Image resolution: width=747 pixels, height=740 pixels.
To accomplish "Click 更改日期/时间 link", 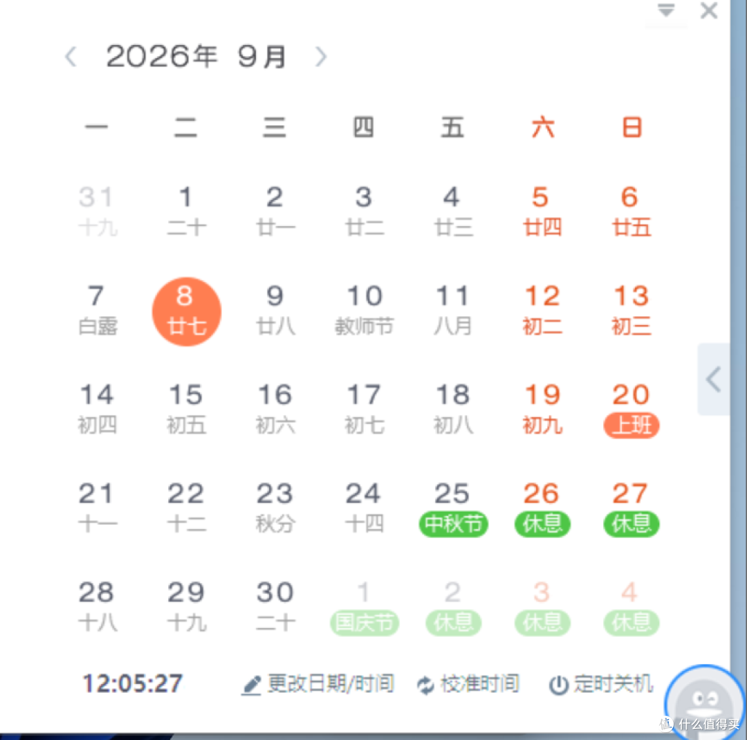I will [x=331, y=683].
